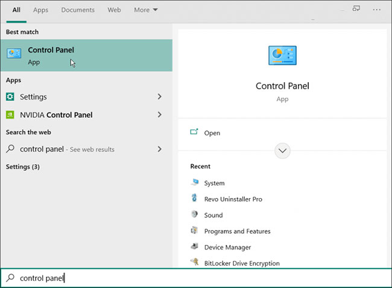
Task: Click the System recent item icon
Action: (195, 182)
